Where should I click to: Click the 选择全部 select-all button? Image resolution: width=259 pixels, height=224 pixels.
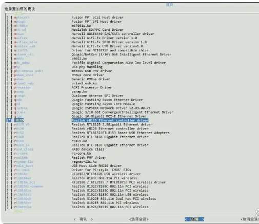point(139,219)
